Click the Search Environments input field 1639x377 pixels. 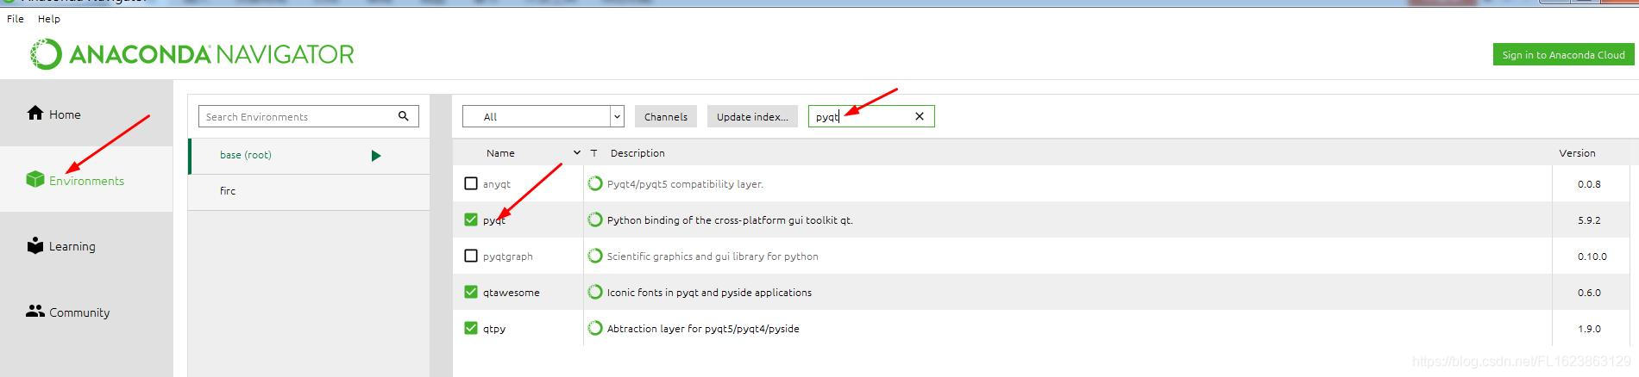pyautogui.click(x=309, y=116)
